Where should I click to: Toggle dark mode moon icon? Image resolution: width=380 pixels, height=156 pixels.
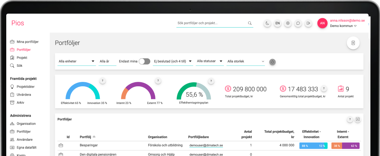click(x=267, y=23)
